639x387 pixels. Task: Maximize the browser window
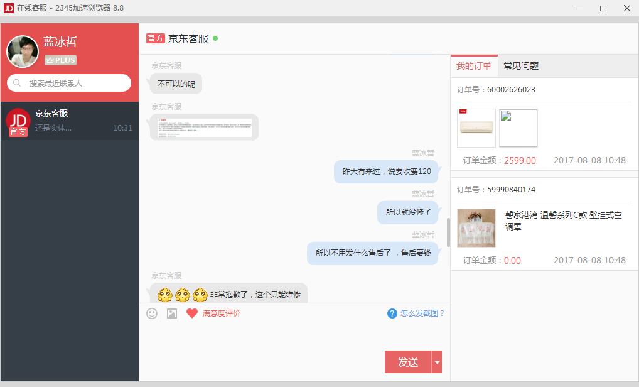(x=603, y=8)
